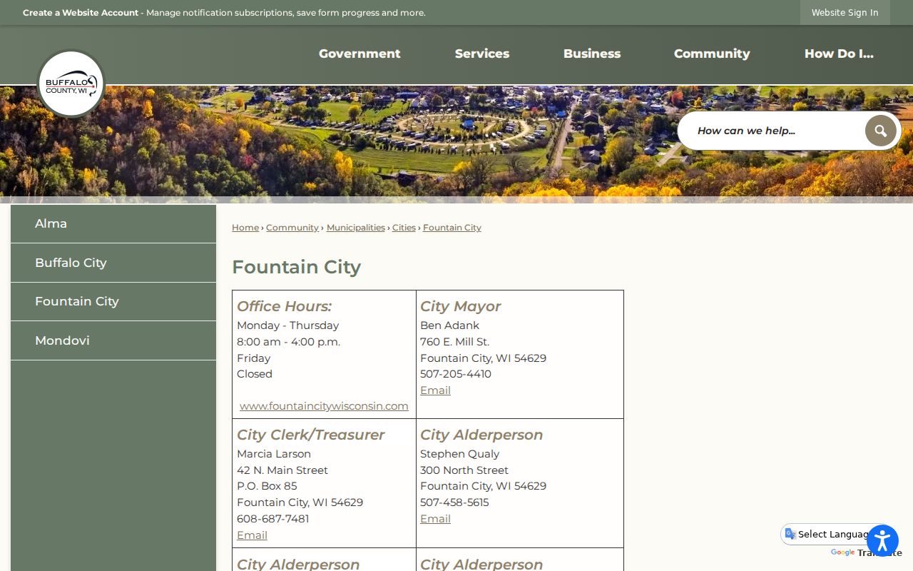The width and height of the screenshot is (913, 571).
Task: Open the Government menu
Action: (x=359, y=54)
